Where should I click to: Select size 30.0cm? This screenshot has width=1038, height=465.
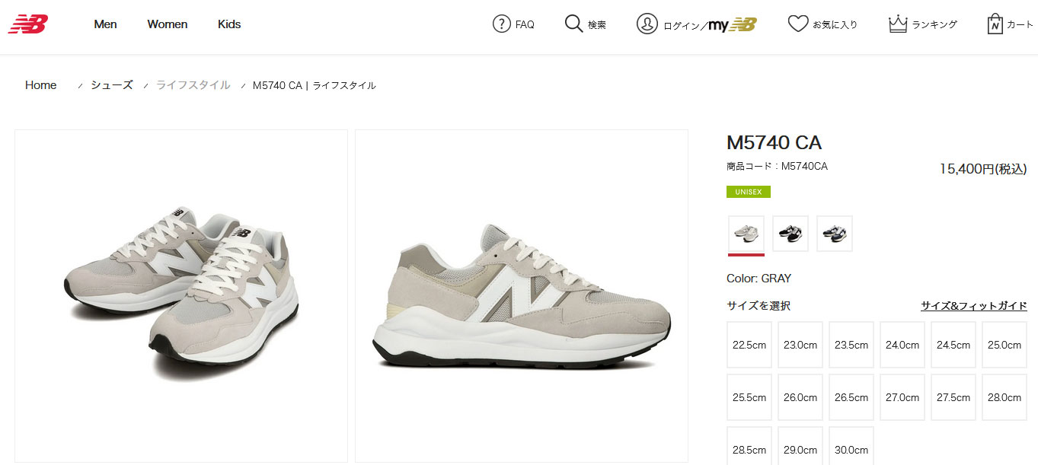point(851,446)
